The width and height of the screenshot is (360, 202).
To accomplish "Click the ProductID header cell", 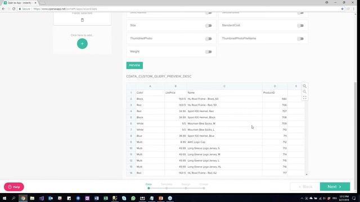I will (275, 93).
